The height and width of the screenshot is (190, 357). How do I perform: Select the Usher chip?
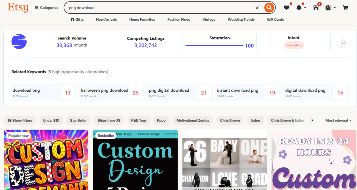click(x=255, y=120)
